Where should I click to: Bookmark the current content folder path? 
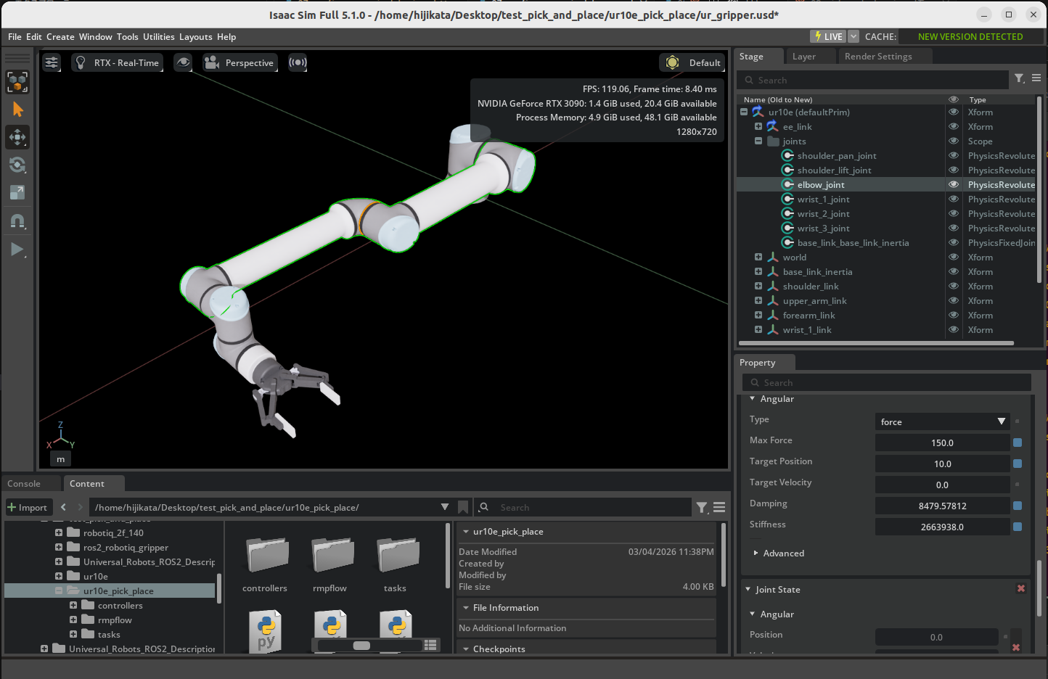(463, 507)
